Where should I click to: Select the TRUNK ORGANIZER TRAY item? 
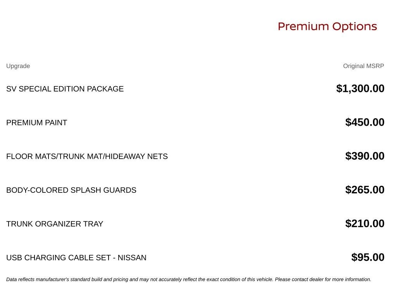[x=55, y=224]
